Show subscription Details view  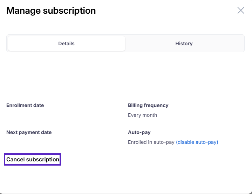[x=67, y=44]
